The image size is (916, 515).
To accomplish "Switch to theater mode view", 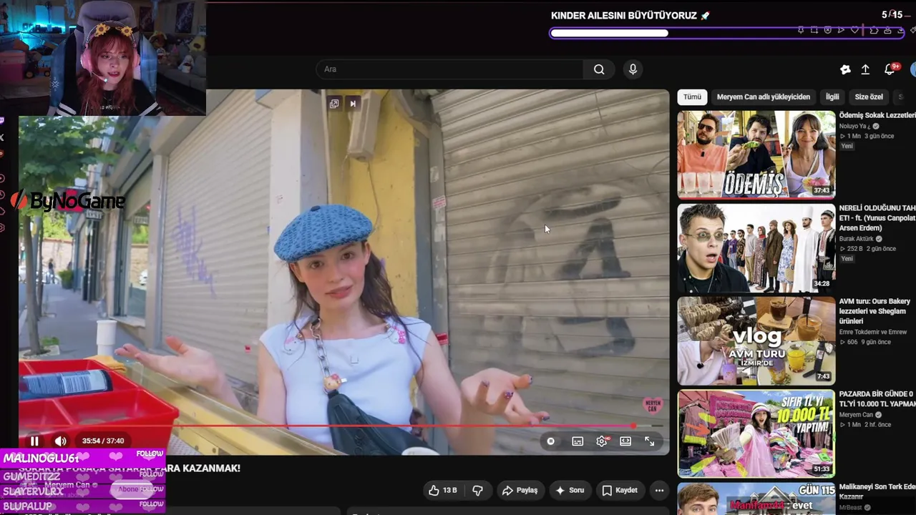I will tap(625, 441).
